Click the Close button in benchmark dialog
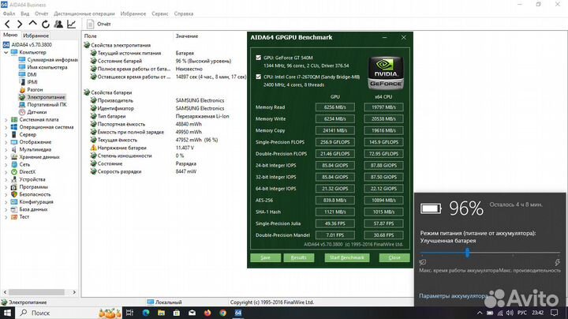 394,257
